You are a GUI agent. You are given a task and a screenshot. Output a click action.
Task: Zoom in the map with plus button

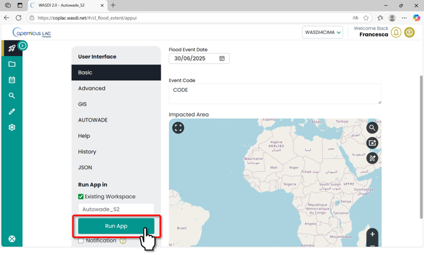point(372,234)
